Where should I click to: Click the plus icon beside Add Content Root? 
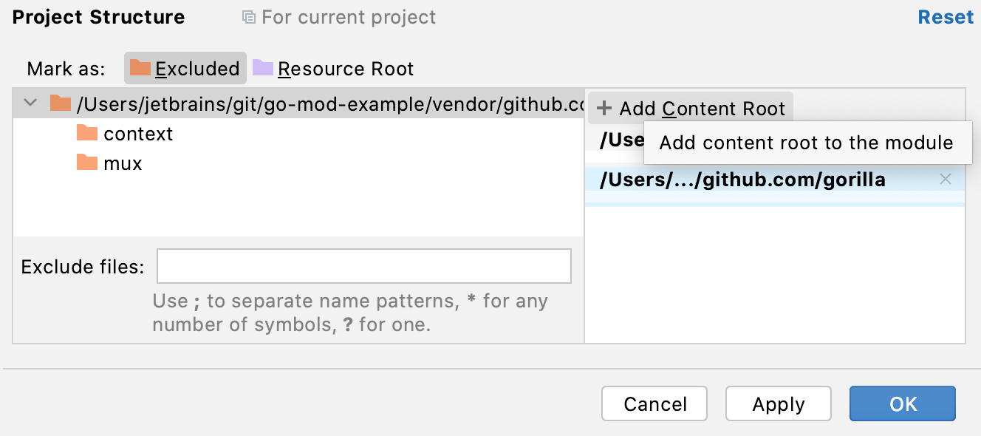604,108
